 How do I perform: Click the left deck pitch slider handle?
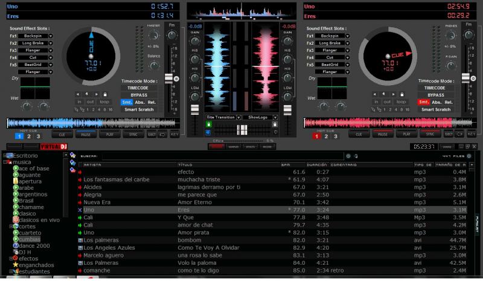(169, 79)
